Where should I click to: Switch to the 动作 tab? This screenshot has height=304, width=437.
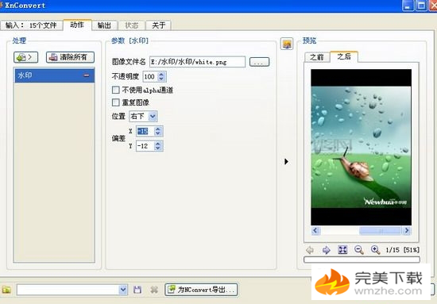[x=77, y=25]
